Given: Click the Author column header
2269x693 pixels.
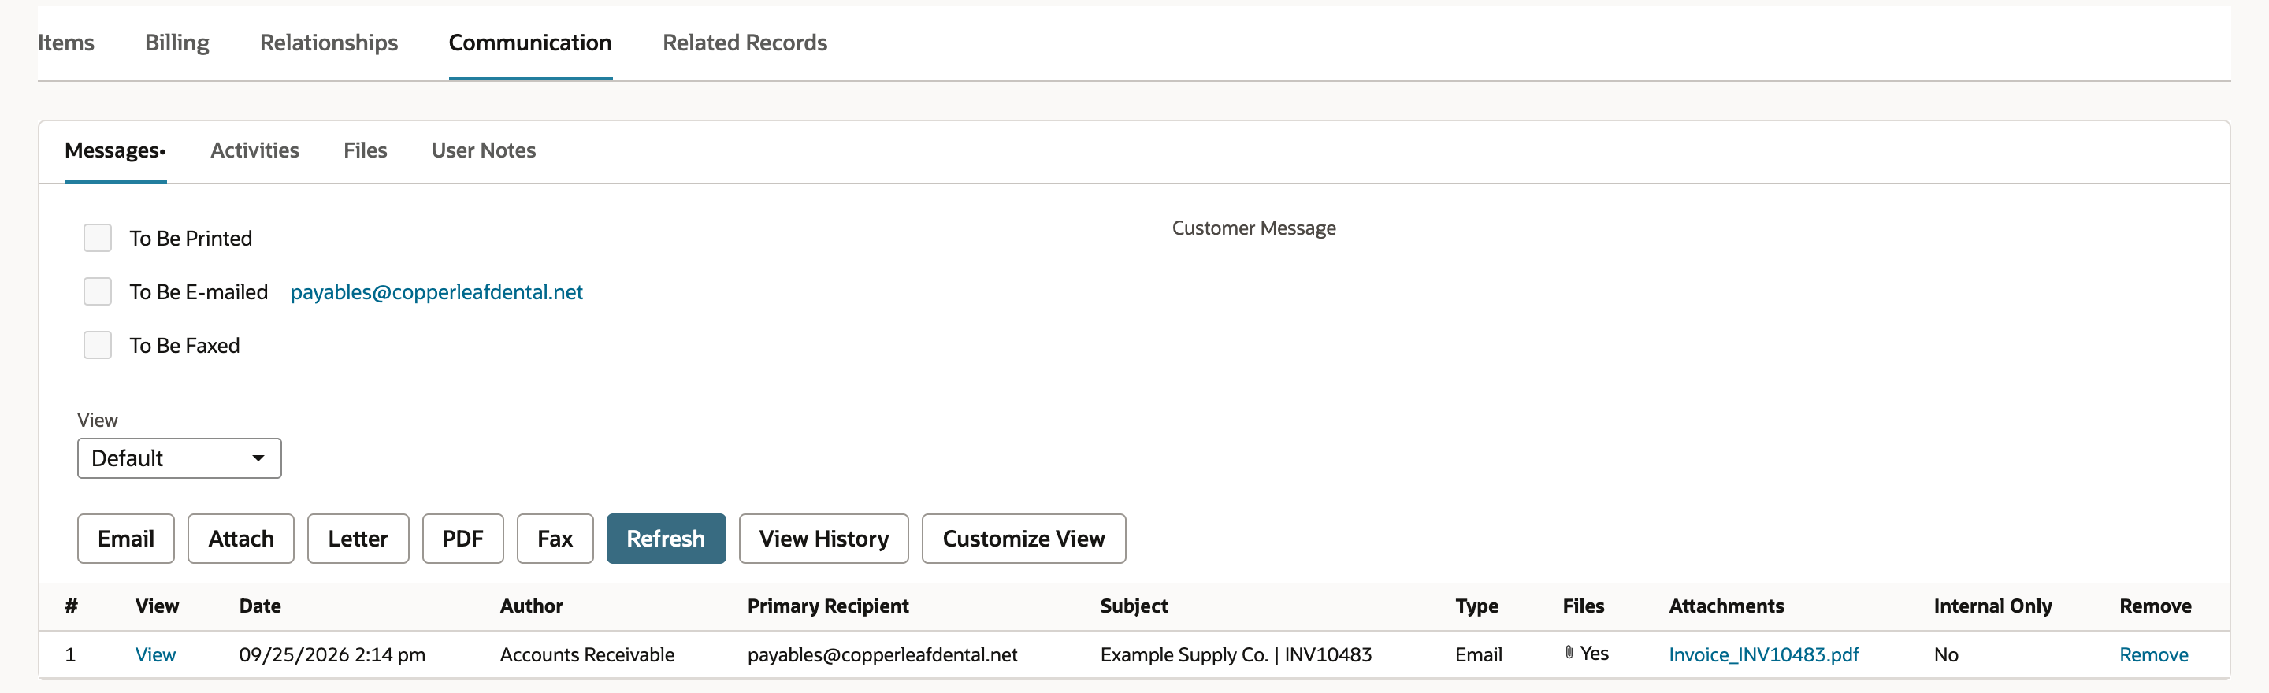Looking at the screenshot, I should click(x=531, y=606).
